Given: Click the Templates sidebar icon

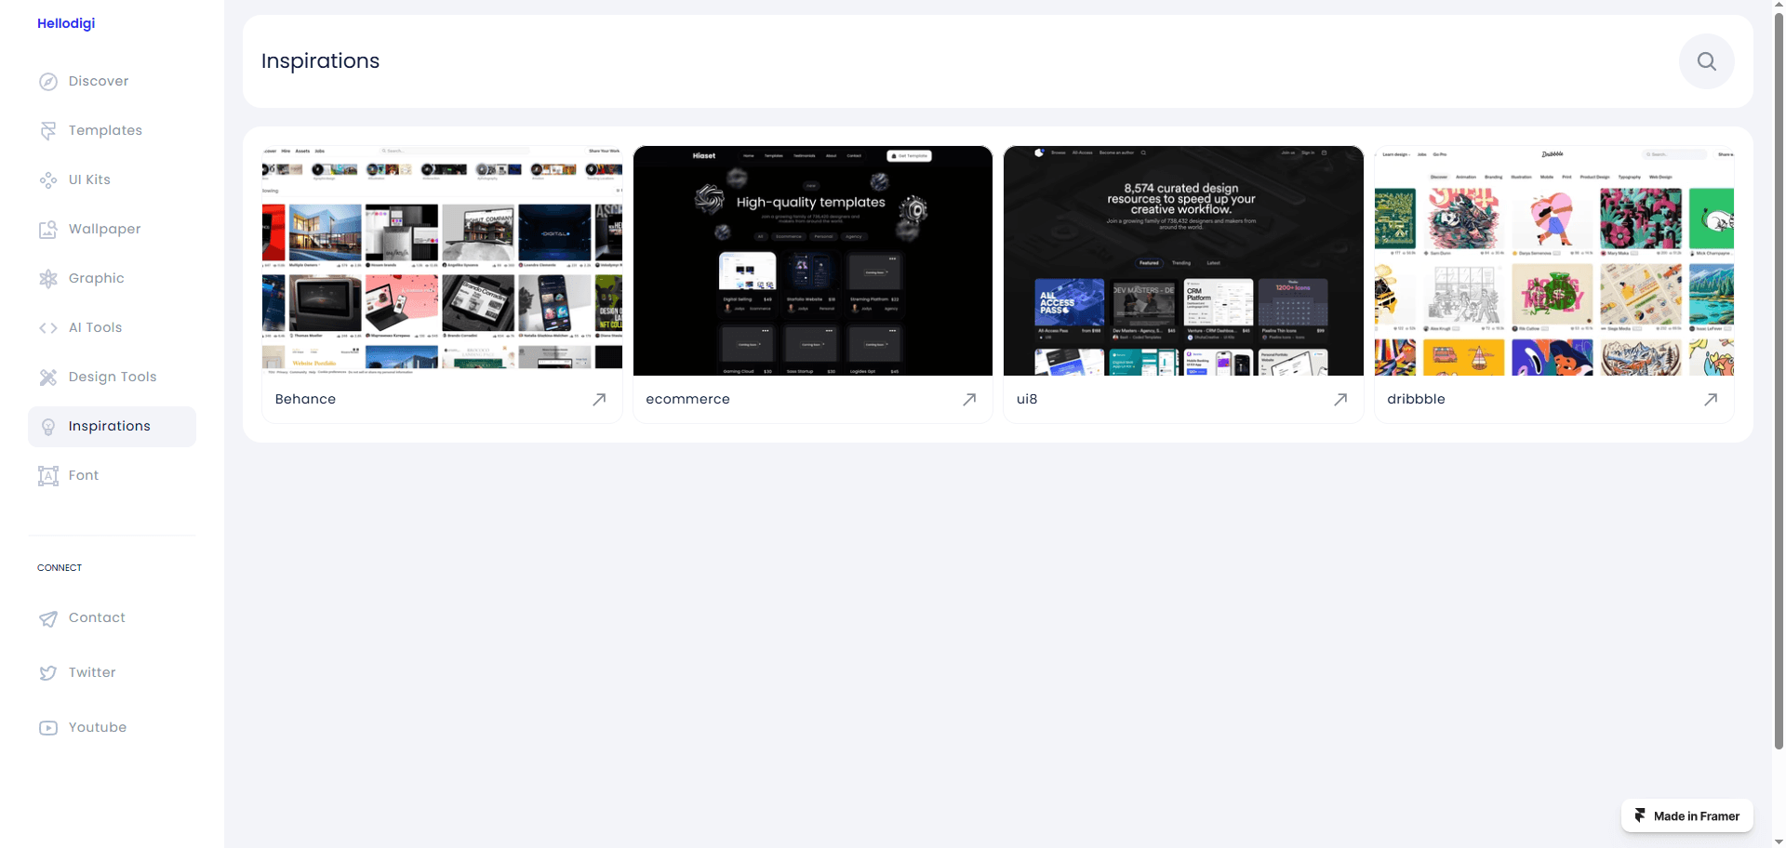Looking at the screenshot, I should click(48, 131).
